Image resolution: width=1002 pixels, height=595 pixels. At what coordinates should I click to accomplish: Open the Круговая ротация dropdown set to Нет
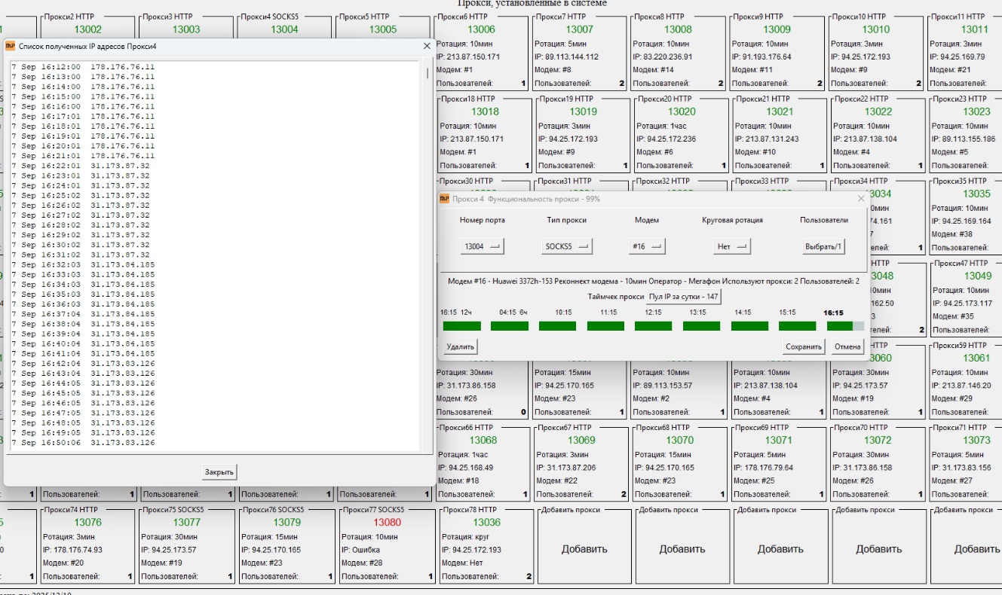pyautogui.click(x=732, y=246)
